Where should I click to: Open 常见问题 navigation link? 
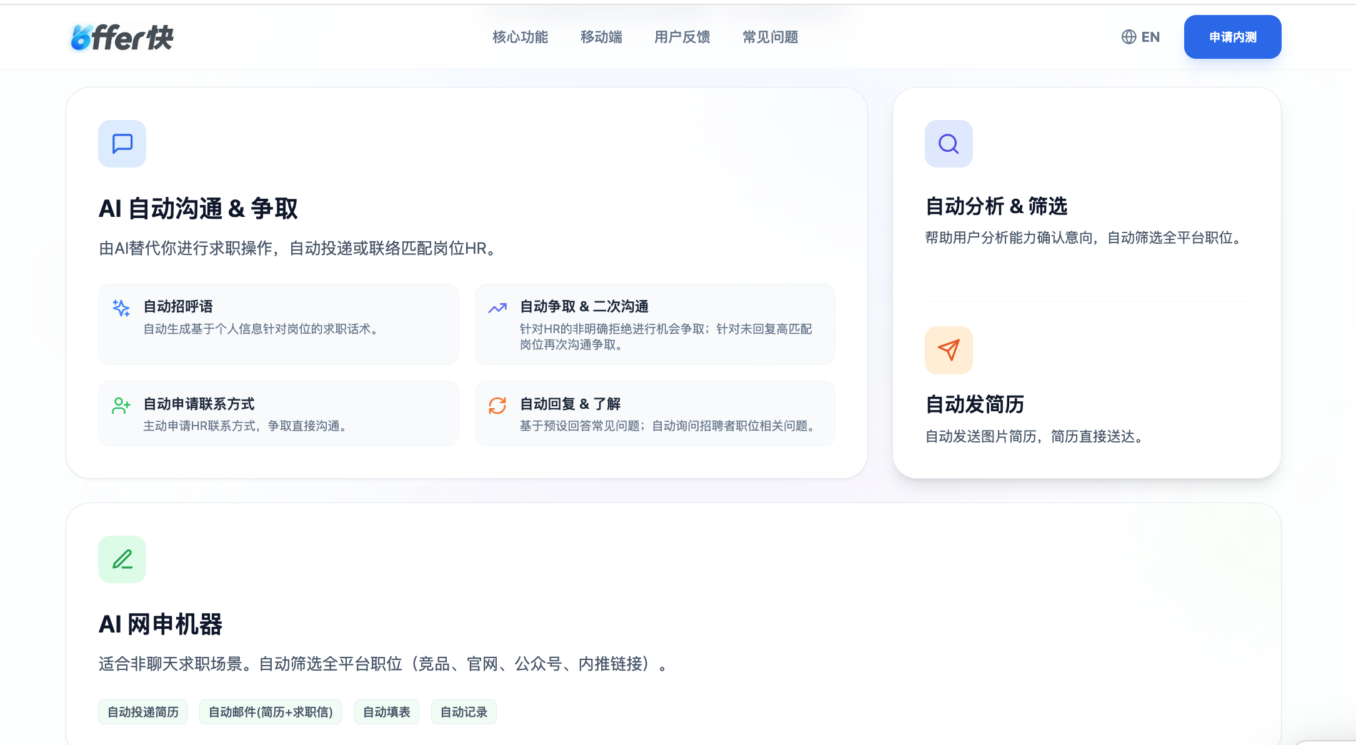pyautogui.click(x=770, y=37)
